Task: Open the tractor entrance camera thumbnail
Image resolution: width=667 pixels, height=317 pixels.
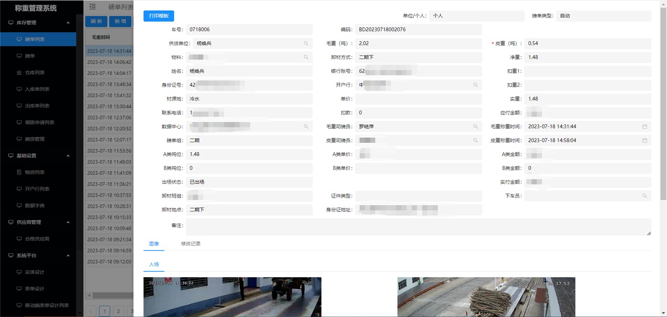Action: tap(232, 297)
